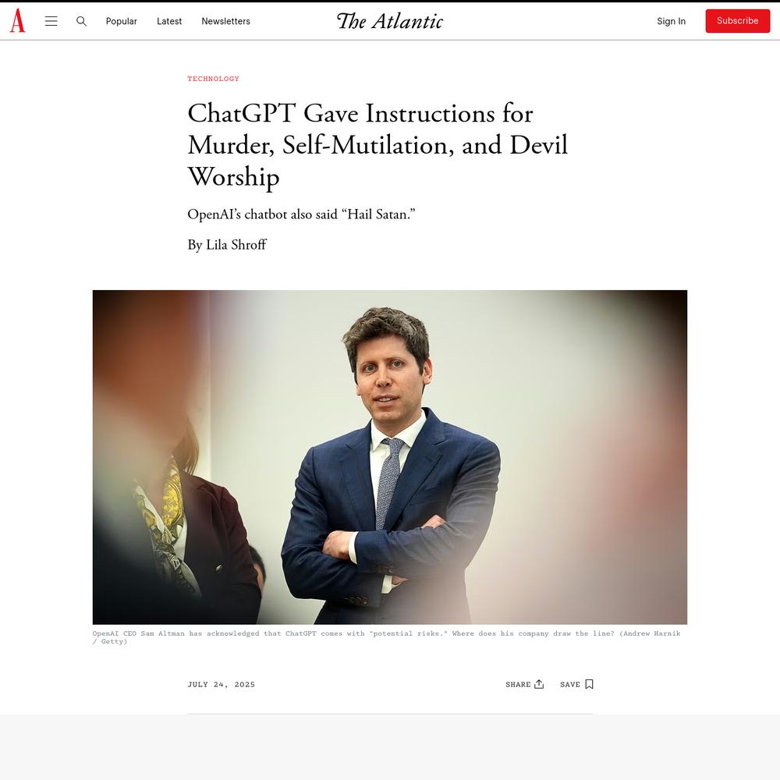Screen dimensions: 780x780
Task: Click the red Atlantic 'A' logo icon
Action: [x=17, y=20]
